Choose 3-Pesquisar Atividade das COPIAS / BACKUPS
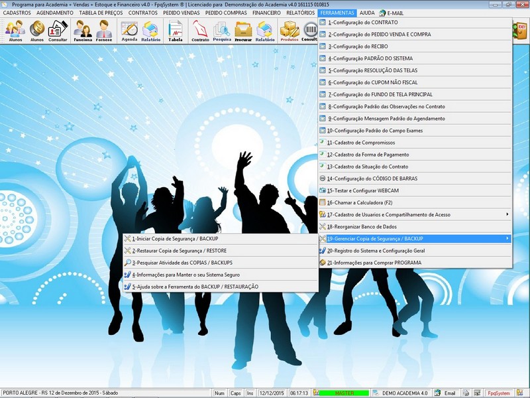This screenshot has width=530, height=398. coord(221,263)
